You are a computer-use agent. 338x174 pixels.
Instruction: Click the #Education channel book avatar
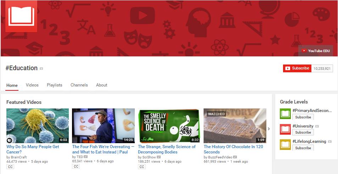click(21, 16)
